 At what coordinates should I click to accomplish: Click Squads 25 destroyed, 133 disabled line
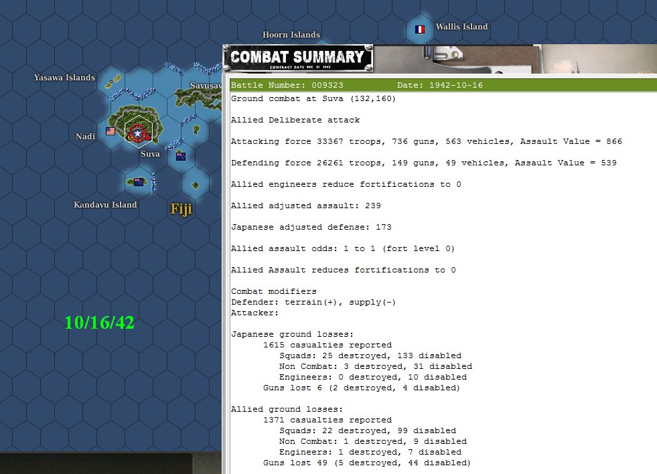point(370,355)
